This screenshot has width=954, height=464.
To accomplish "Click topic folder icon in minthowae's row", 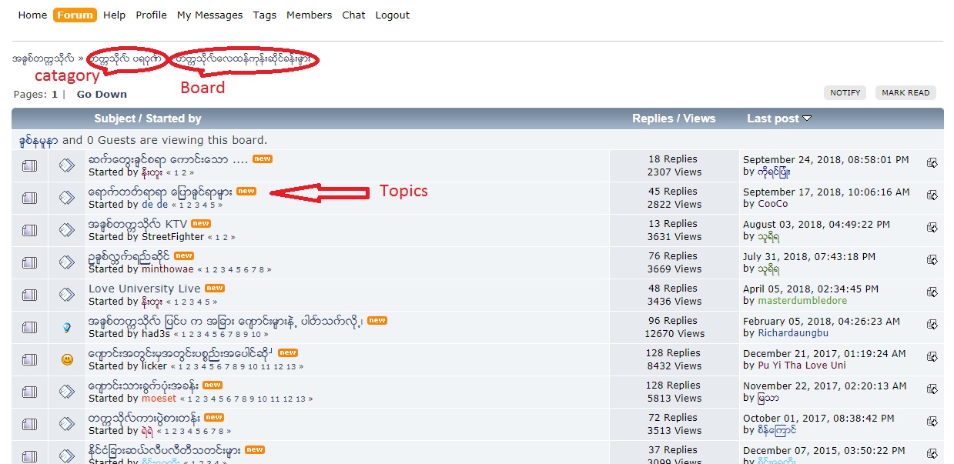I will [29, 262].
